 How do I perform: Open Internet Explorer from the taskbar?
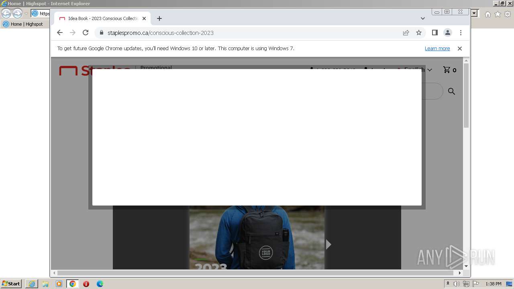click(x=32, y=284)
